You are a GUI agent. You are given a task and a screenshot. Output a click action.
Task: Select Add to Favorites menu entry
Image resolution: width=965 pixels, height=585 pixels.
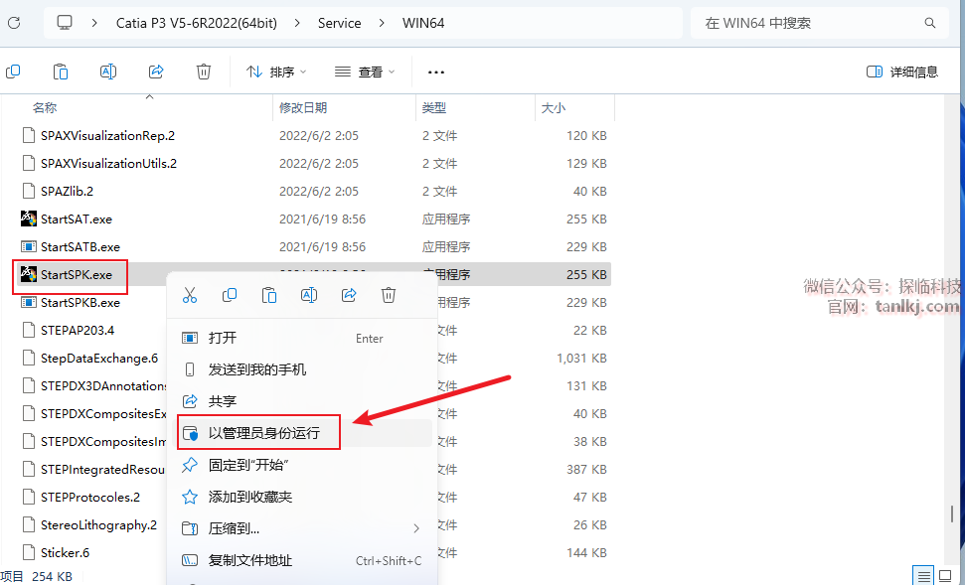[x=303, y=497]
